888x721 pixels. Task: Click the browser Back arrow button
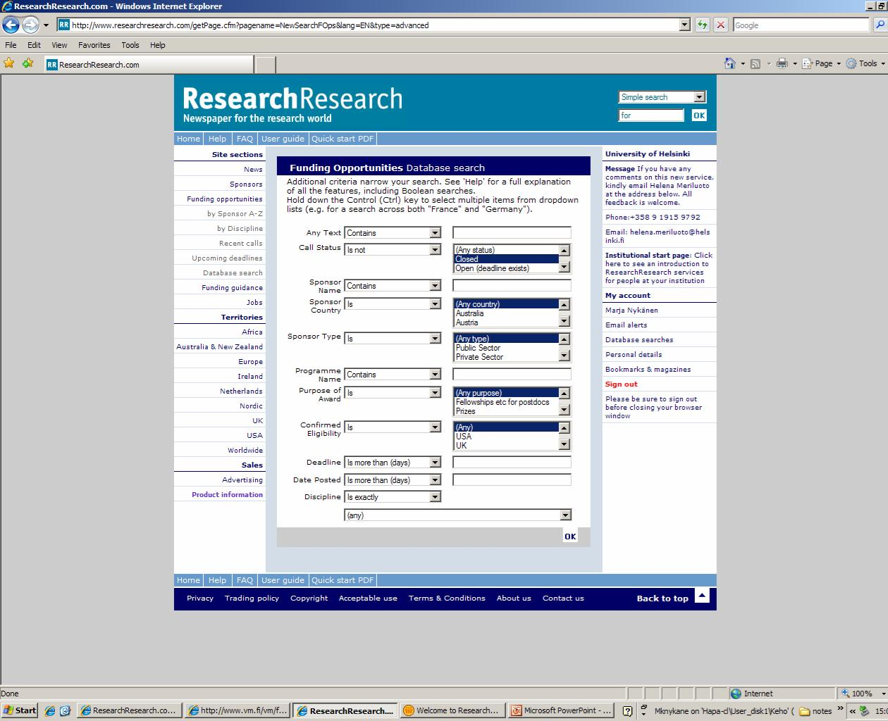click(11, 25)
